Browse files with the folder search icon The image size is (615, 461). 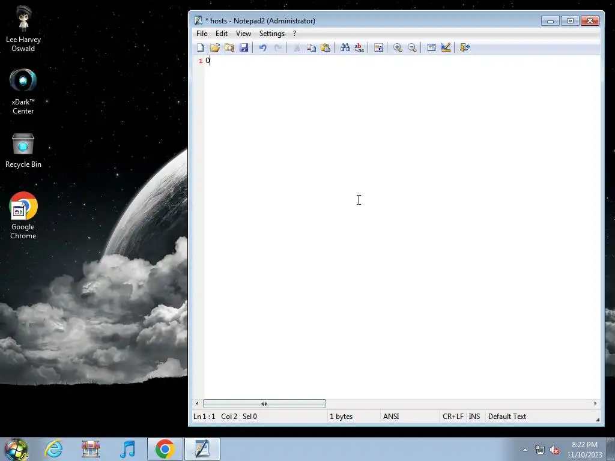point(229,48)
